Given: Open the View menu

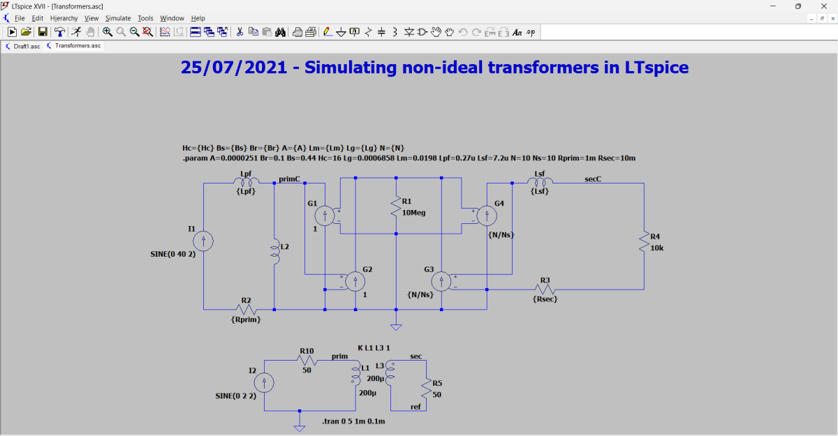Looking at the screenshot, I should 91,17.
